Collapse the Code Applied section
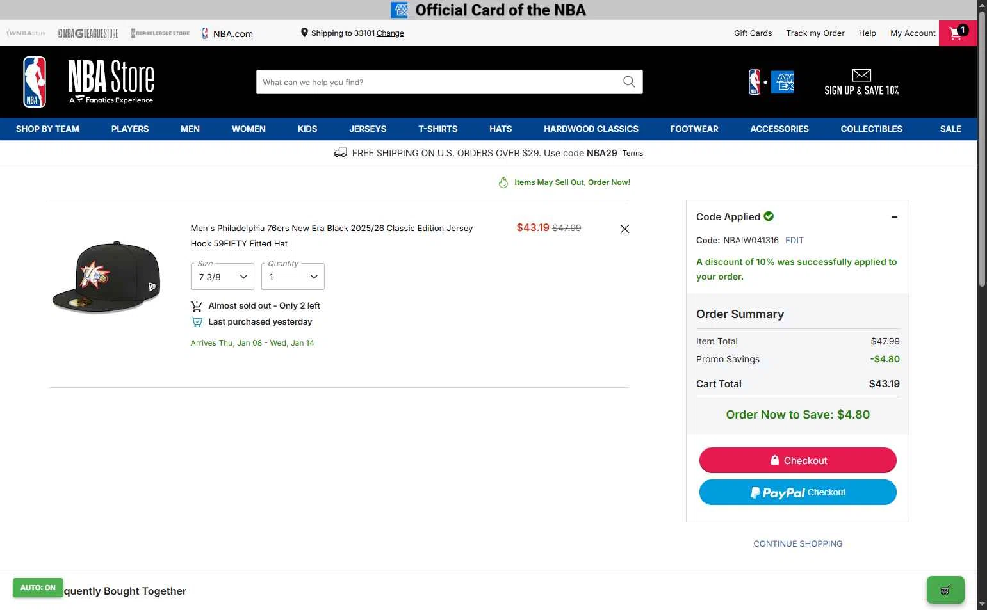 click(894, 217)
